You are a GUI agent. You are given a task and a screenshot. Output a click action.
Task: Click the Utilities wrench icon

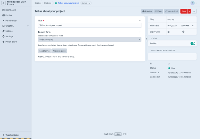(x=3, y=31)
